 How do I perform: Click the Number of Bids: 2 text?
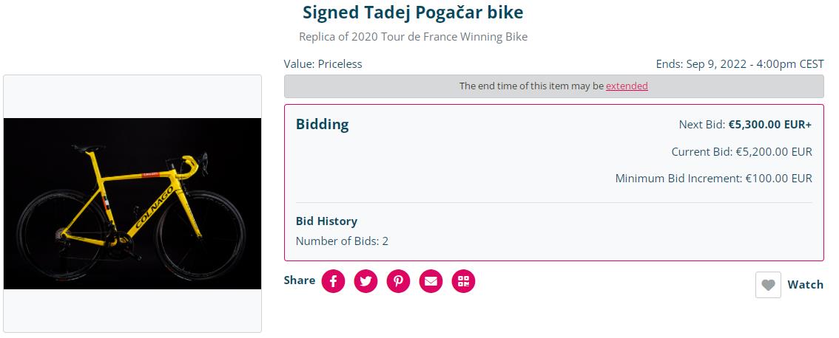coord(342,241)
